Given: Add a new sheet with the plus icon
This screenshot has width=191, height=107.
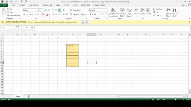Looking at the screenshot, I should 29,96.
